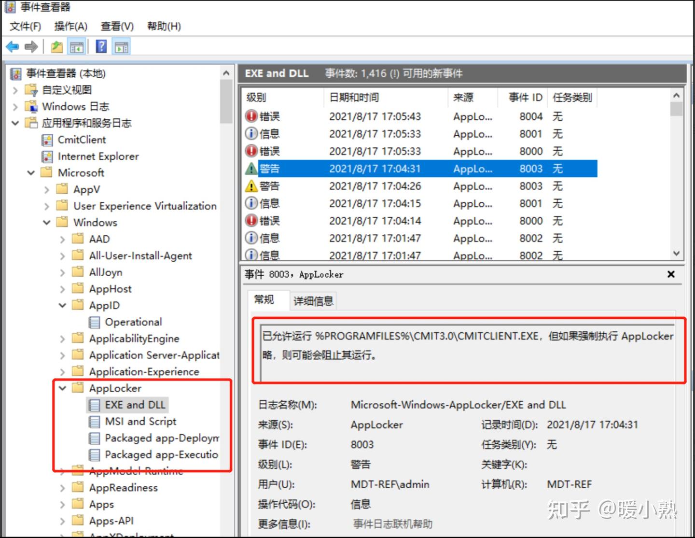This screenshot has width=695, height=538.
Task: Click the event list scrollbar down arrow
Action: coord(677,253)
